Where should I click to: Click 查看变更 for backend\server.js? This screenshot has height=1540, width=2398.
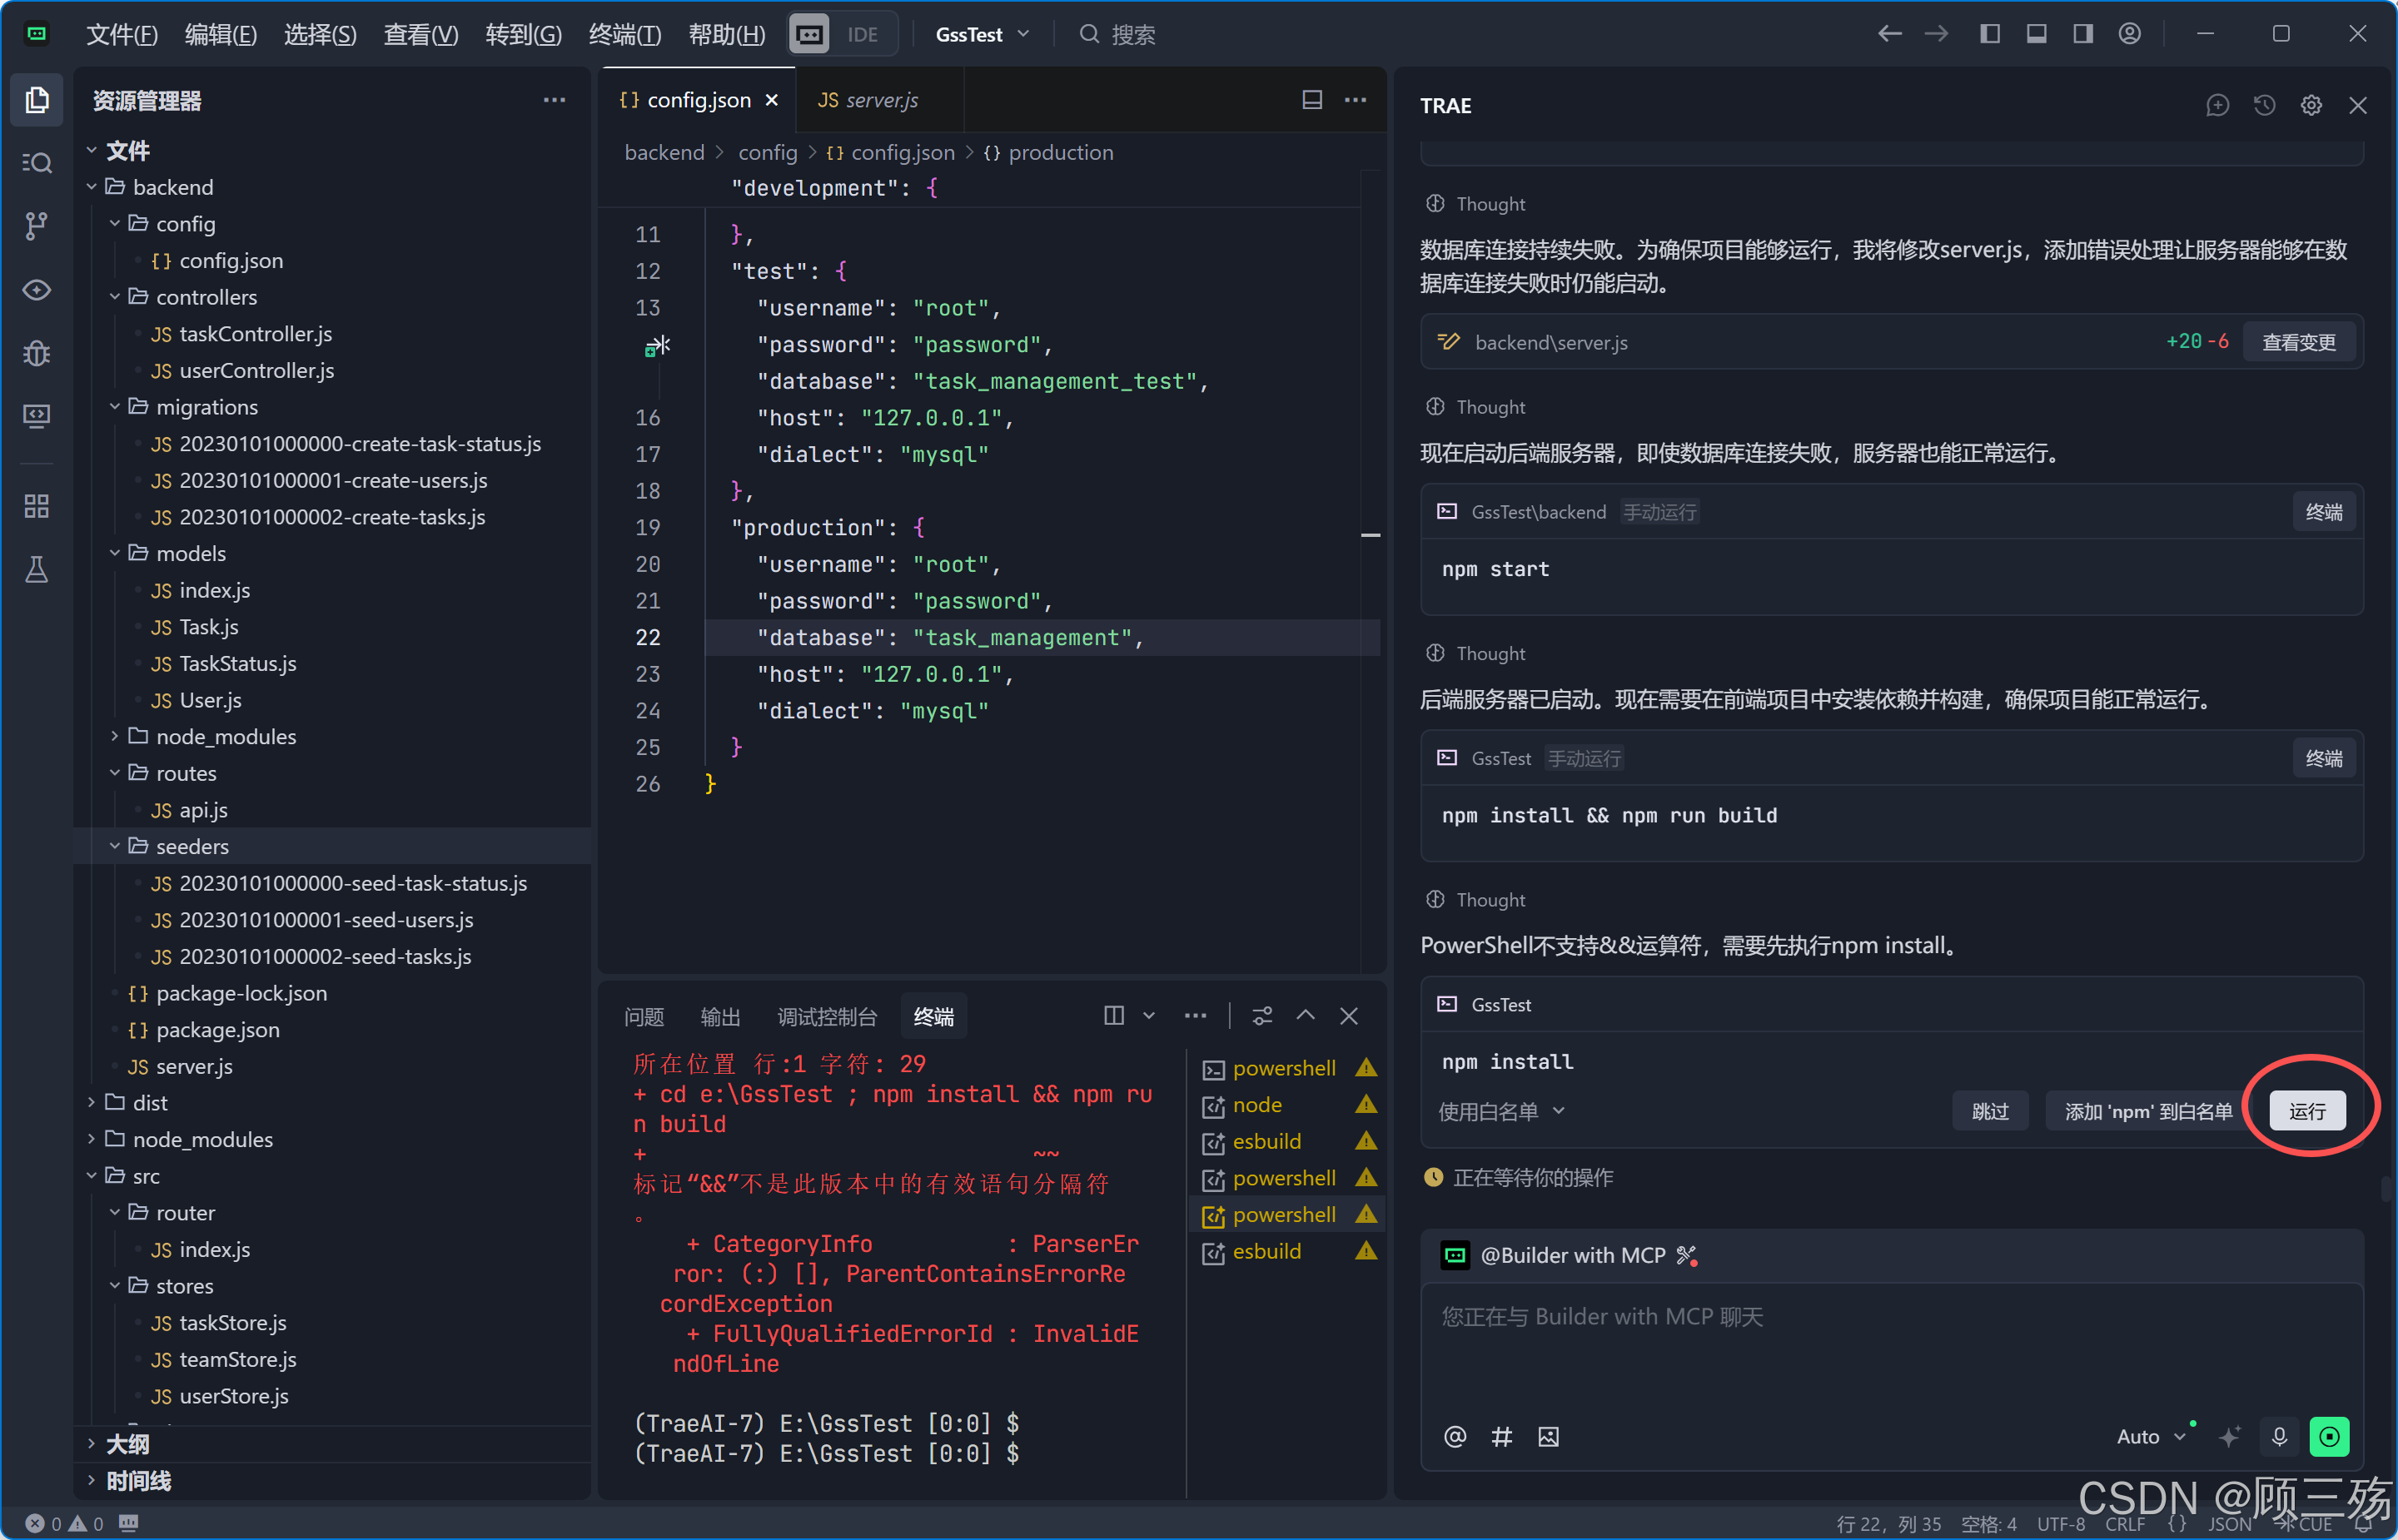click(x=2298, y=342)
